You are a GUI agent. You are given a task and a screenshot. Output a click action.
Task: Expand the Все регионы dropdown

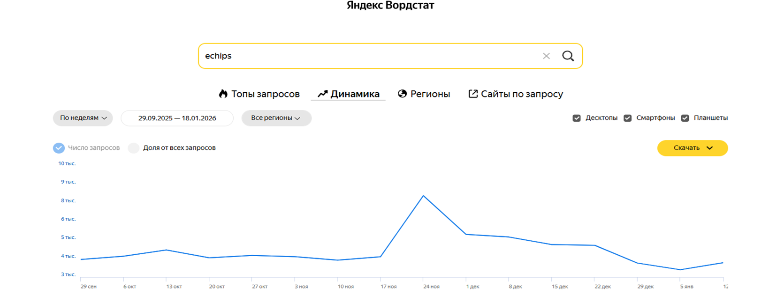pos(276,118)
